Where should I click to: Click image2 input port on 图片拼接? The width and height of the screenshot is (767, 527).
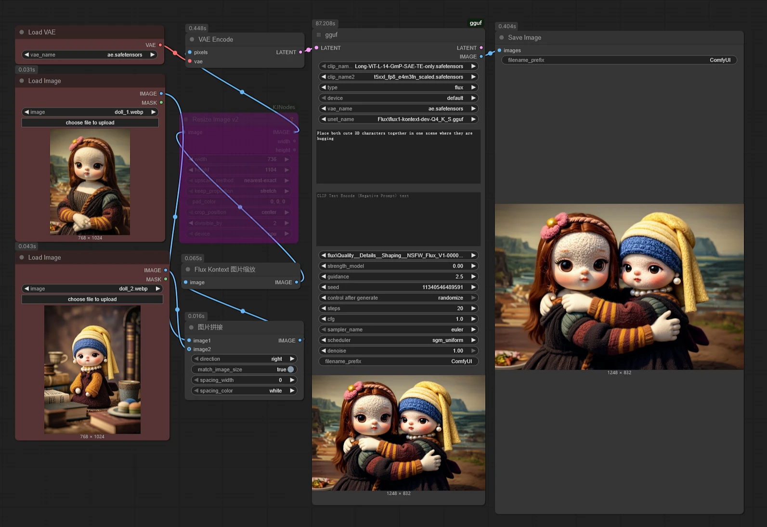tap(189, 349)
